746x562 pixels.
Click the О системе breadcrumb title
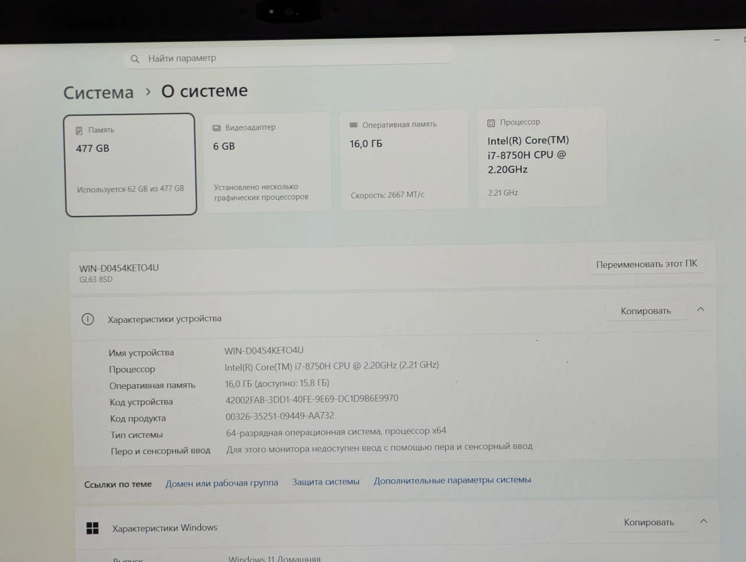coord(205,91)
